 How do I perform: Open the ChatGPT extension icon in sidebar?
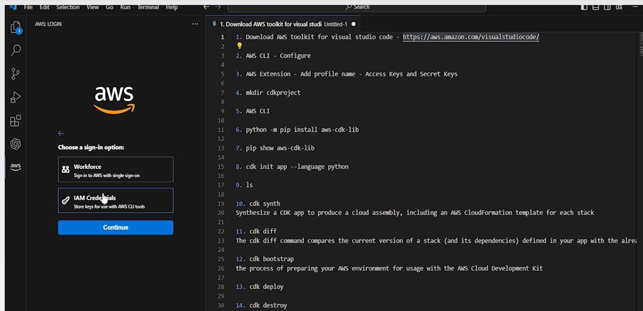(16, 144)
